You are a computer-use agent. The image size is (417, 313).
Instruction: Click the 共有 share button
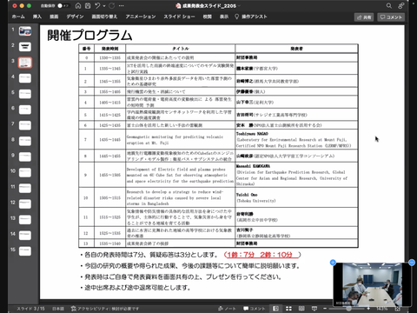click(364, 17)
